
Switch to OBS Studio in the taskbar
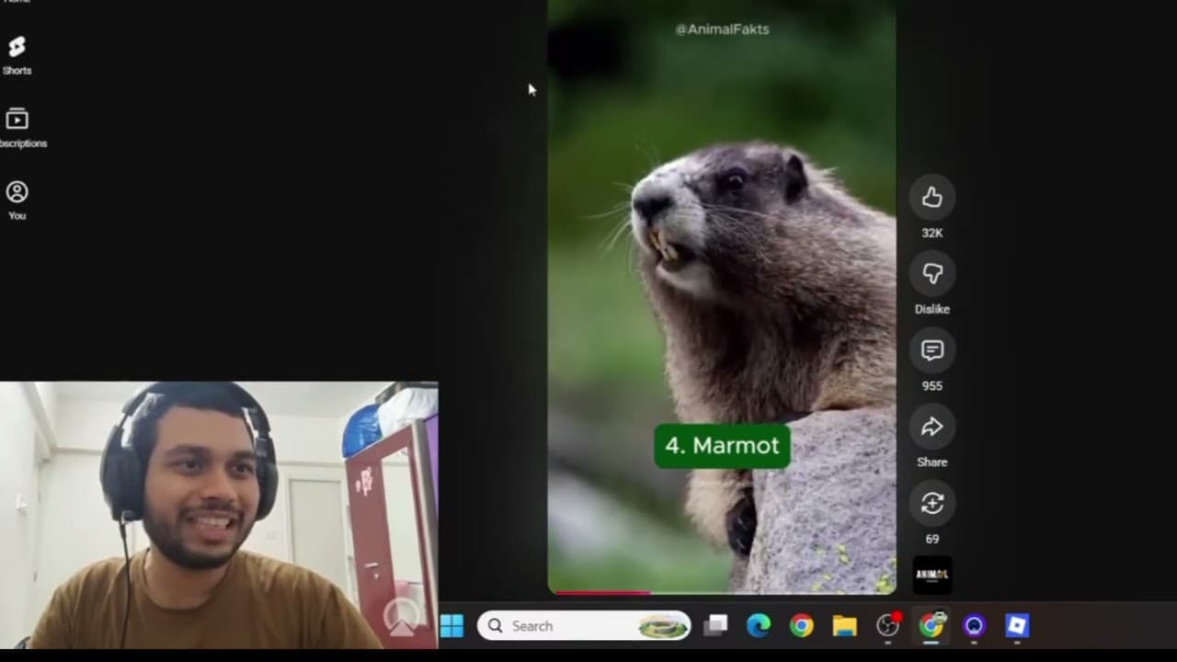[888, 626]
